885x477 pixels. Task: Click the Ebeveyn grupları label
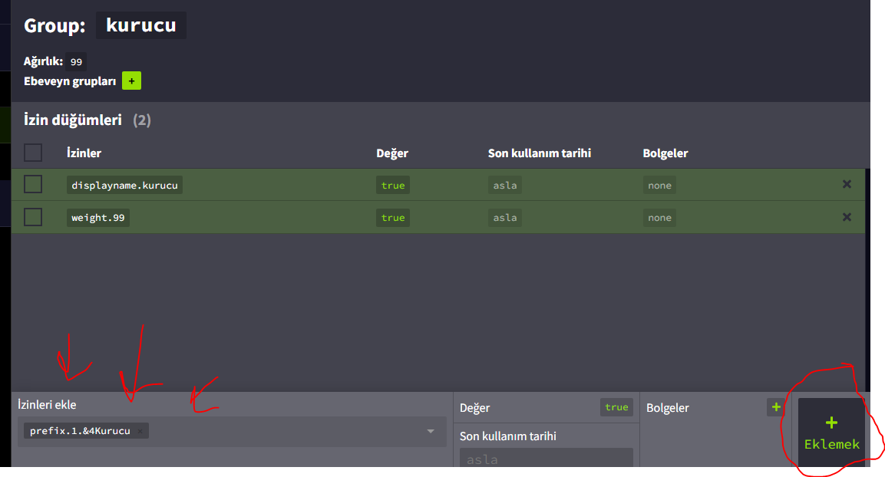[x=70, y=81]
